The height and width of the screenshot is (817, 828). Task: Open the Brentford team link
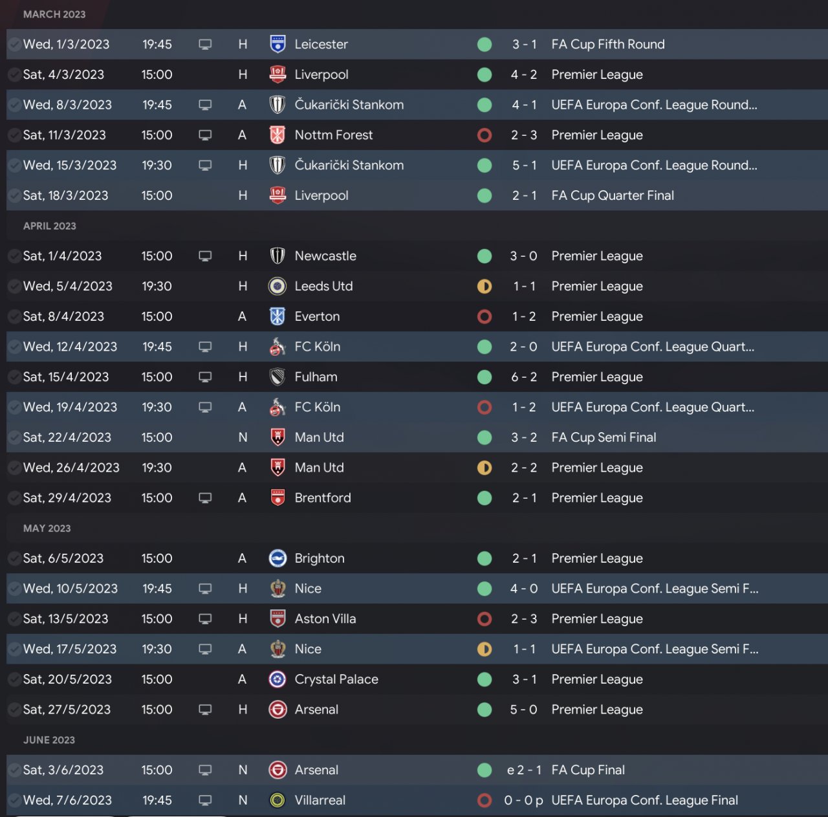click(323, 498)
